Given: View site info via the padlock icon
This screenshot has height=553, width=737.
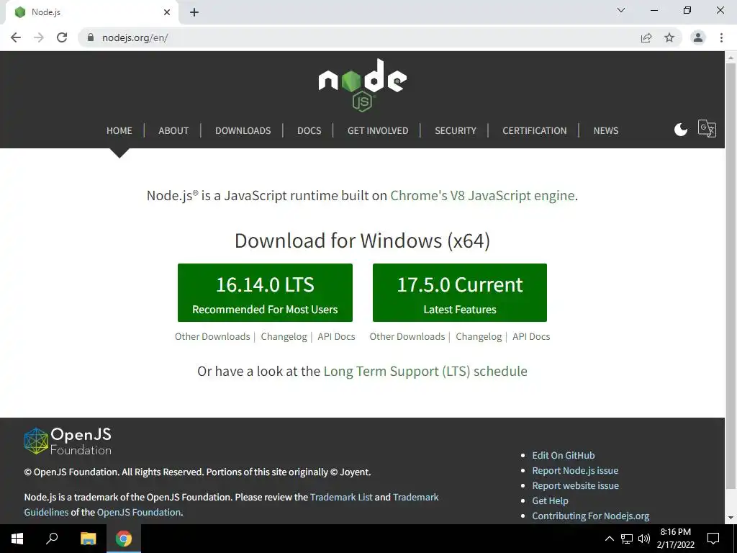Looking at the screenshot, I should click(91, 37).
